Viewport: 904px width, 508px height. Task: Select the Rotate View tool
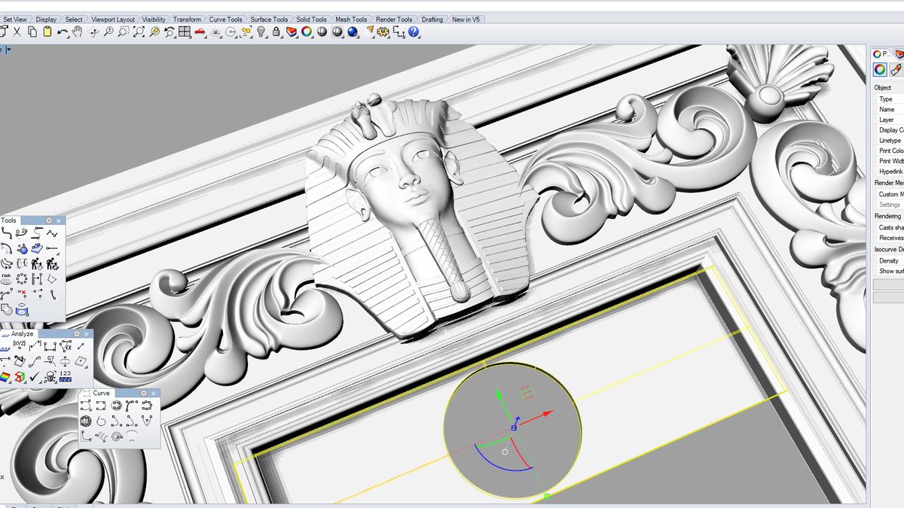(93, 32)
